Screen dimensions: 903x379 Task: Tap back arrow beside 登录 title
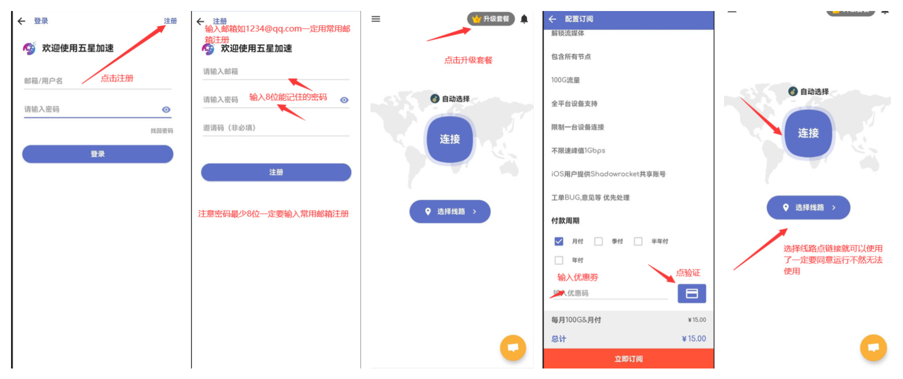(22, 21)
